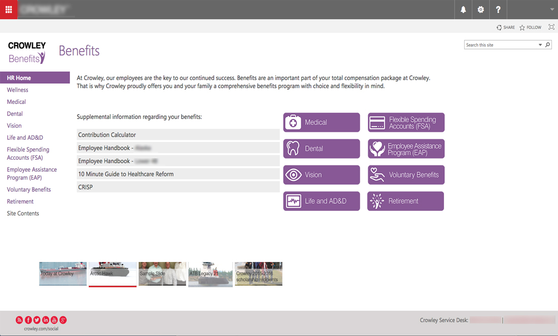
Task: Click the FSA credit card icon
Action: (x=377, y=122)
